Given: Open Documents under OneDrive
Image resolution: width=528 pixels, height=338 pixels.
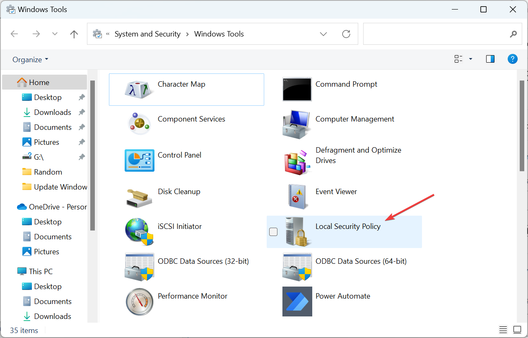Looking at the screenshot, I should (53, 237).
